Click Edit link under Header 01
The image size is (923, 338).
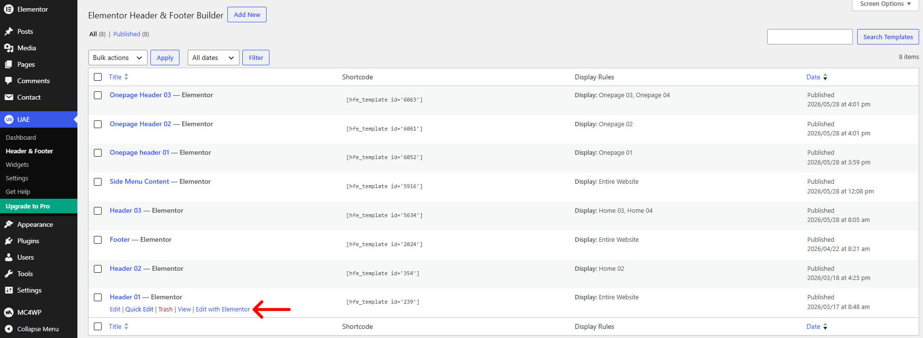pos(115,309)
